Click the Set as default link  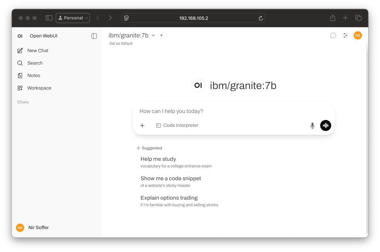(121, 43)
